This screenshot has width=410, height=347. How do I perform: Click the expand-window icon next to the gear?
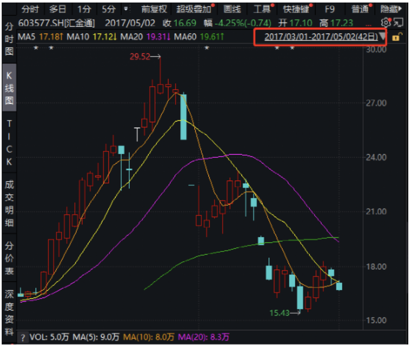click(397, 22)
